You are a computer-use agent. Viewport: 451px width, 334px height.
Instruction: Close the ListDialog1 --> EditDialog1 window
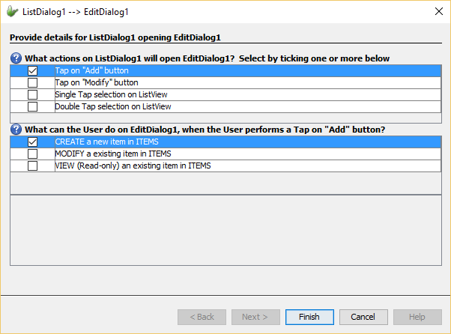[438, 11]
